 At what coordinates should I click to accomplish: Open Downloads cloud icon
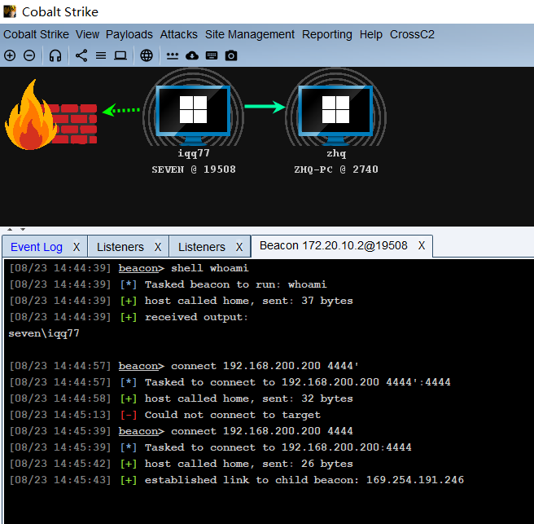192,55
